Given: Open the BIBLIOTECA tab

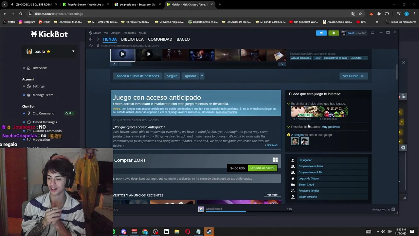Looking at the screenshot, I should tap(132, 39).
